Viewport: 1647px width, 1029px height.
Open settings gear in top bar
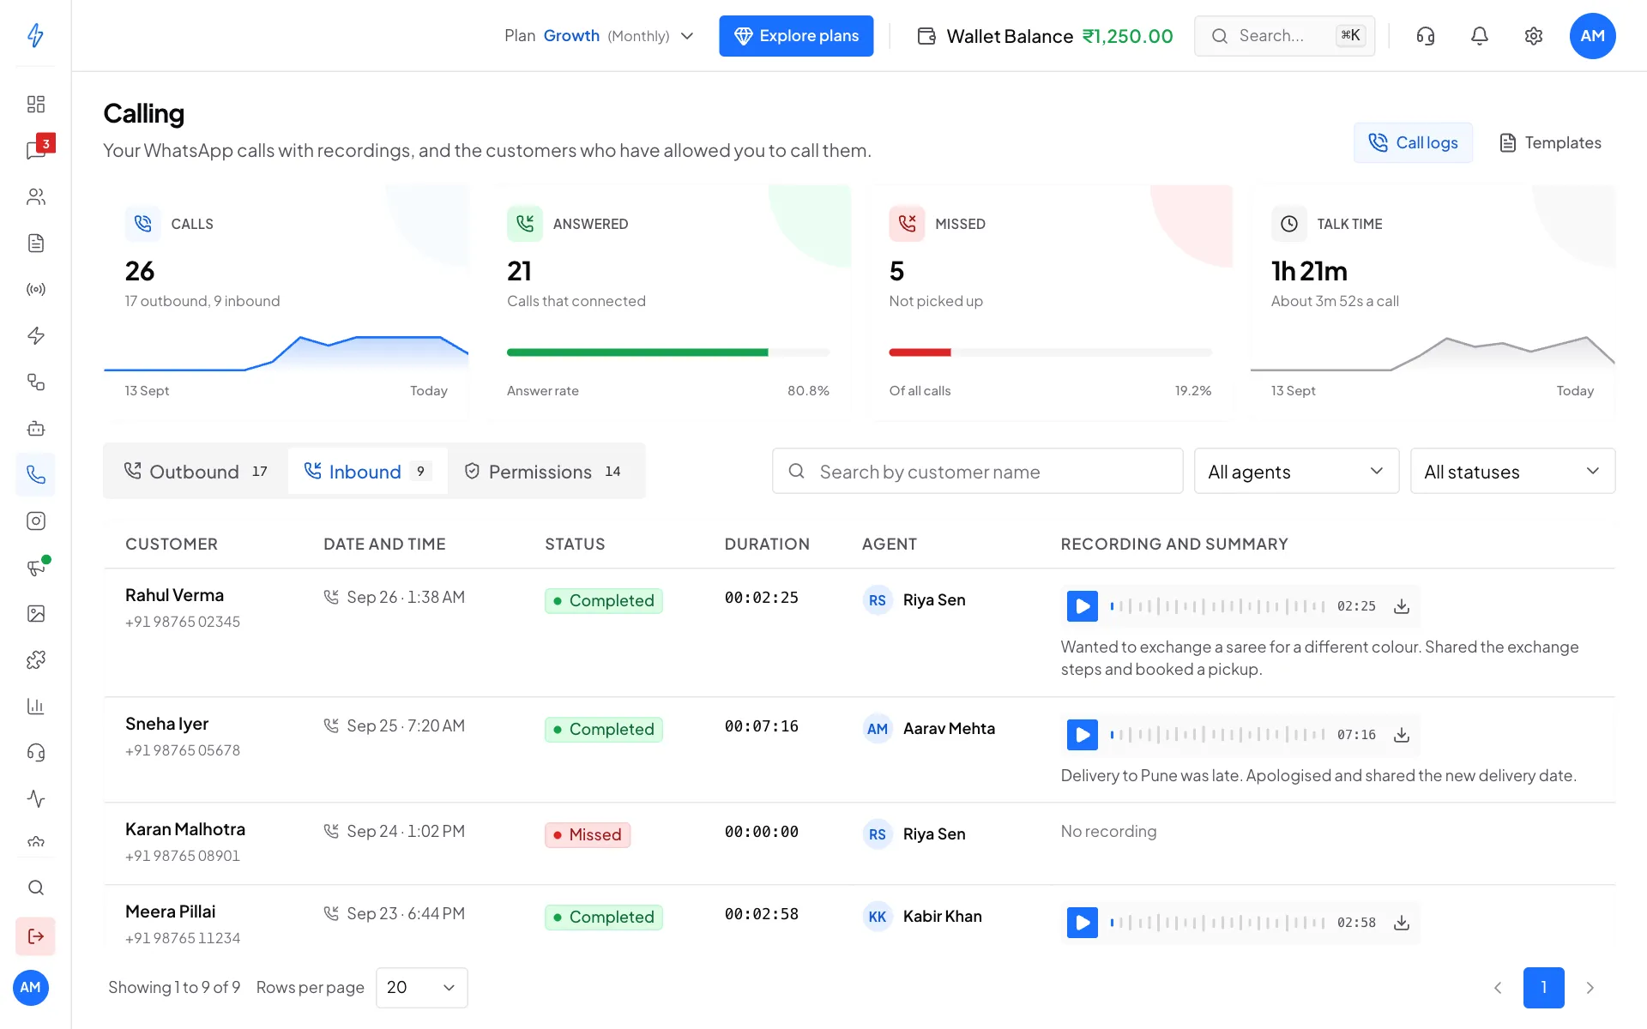tap(1534, 36)
